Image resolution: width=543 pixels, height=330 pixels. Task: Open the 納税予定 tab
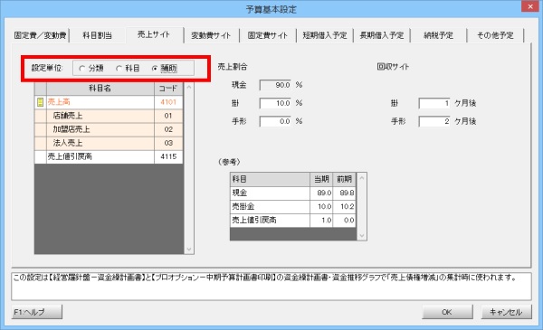tap(438, 35)
